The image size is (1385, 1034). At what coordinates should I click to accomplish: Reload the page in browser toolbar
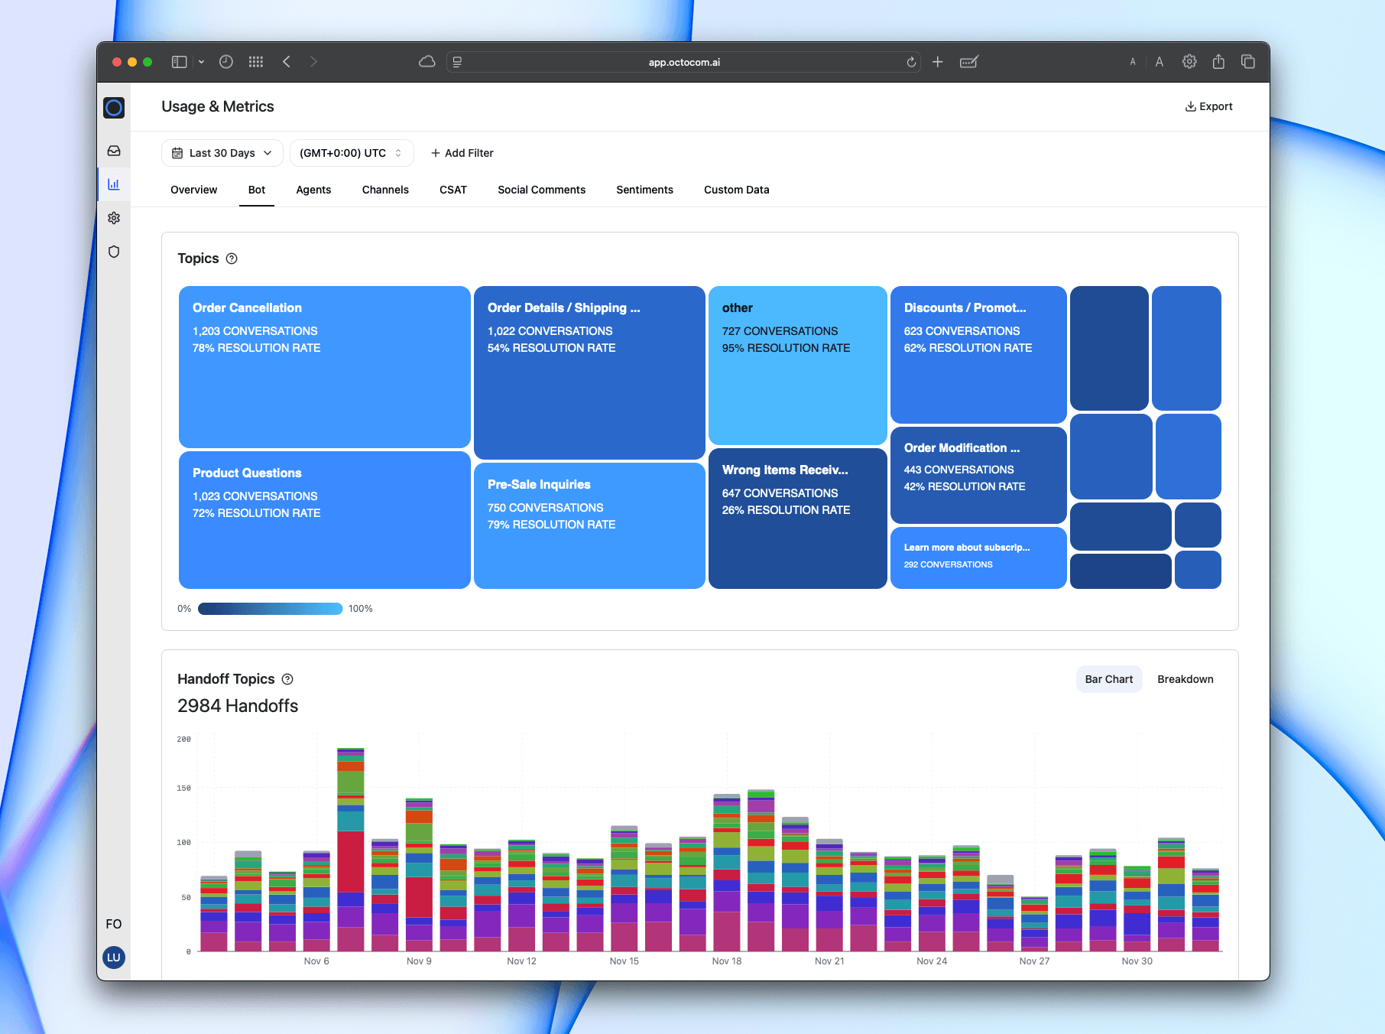911,62
